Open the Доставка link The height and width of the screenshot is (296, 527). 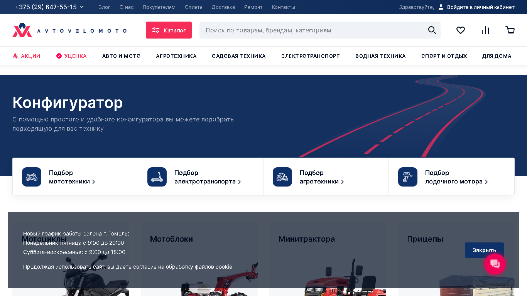[223, 7]
